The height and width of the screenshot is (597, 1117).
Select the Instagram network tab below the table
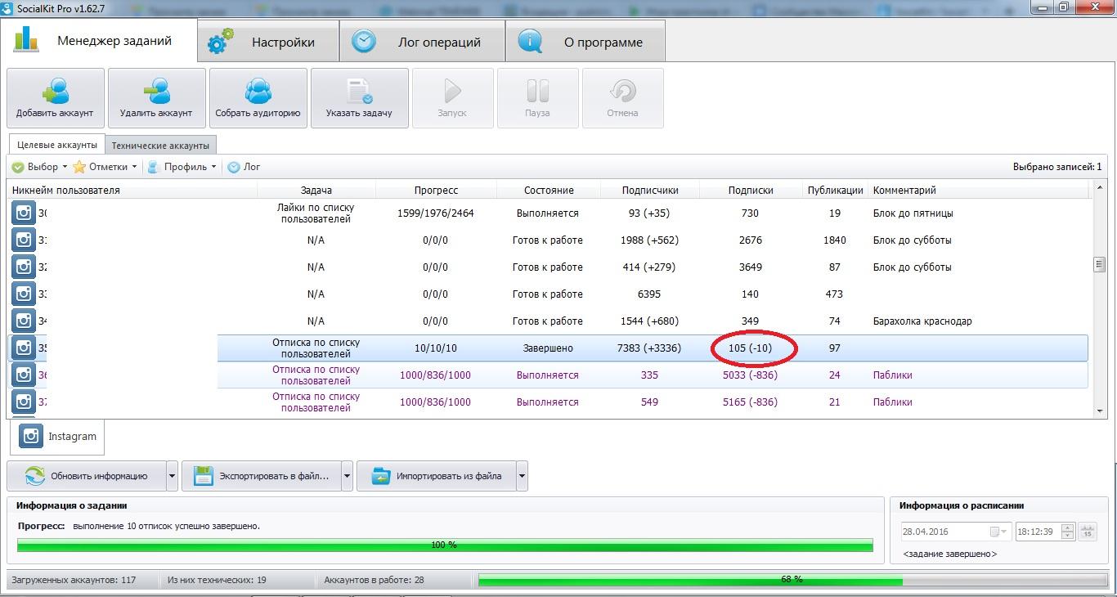(57, 437)
